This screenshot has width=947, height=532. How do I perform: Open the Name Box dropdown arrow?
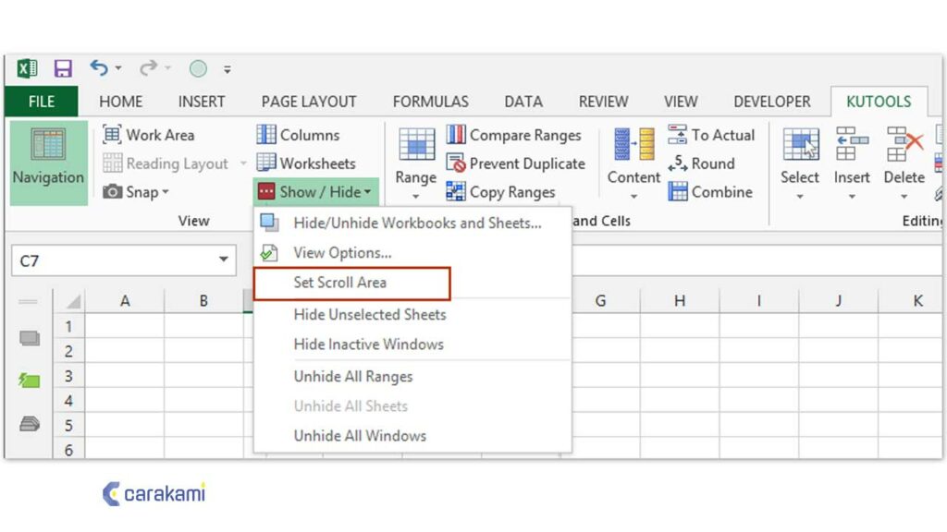pos(224,260)
